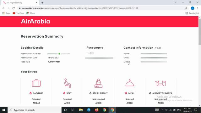The height and width of the screenshot is (113, 201).
Task: Click the 1,279.99 AED total paid value
Action: [x=54, y=62]
